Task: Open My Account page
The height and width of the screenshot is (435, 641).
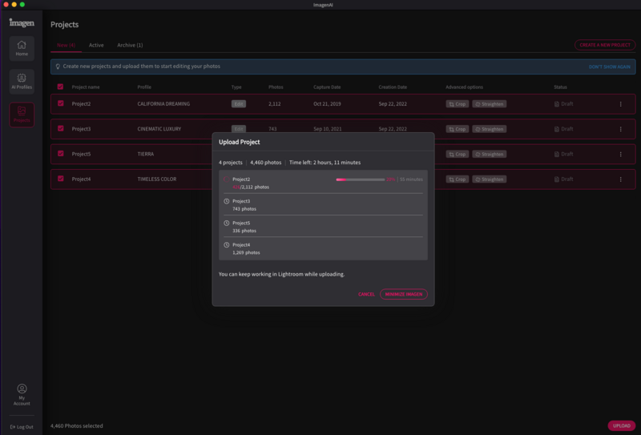Action: tap(22, 394)
